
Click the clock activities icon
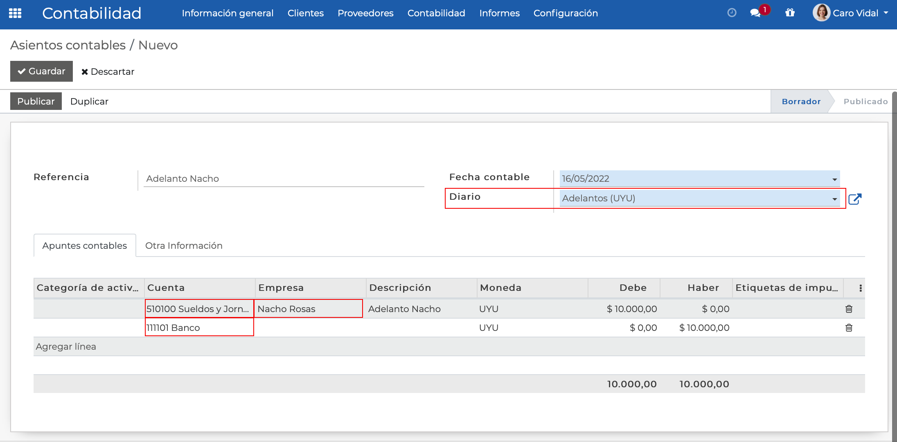click(732, 13)
